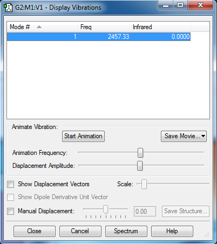Open the Save Movie dropdown arrow
The width and height of the screenshot is (217, 244).
[203, 136]
